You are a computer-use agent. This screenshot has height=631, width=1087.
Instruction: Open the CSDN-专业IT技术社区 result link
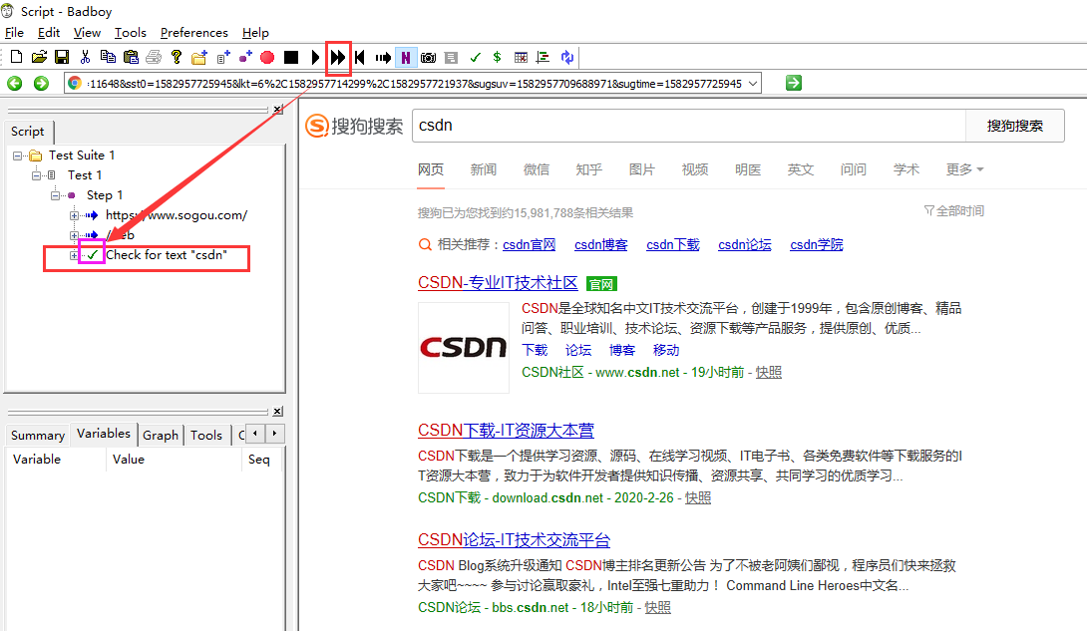coord(498,282)
